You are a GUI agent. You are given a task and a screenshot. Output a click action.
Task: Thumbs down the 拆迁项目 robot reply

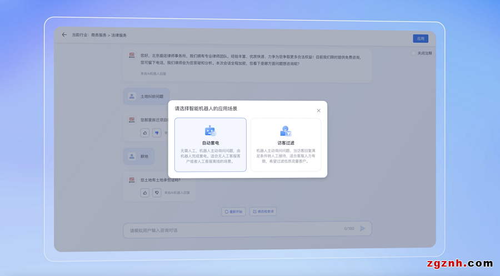157,133
